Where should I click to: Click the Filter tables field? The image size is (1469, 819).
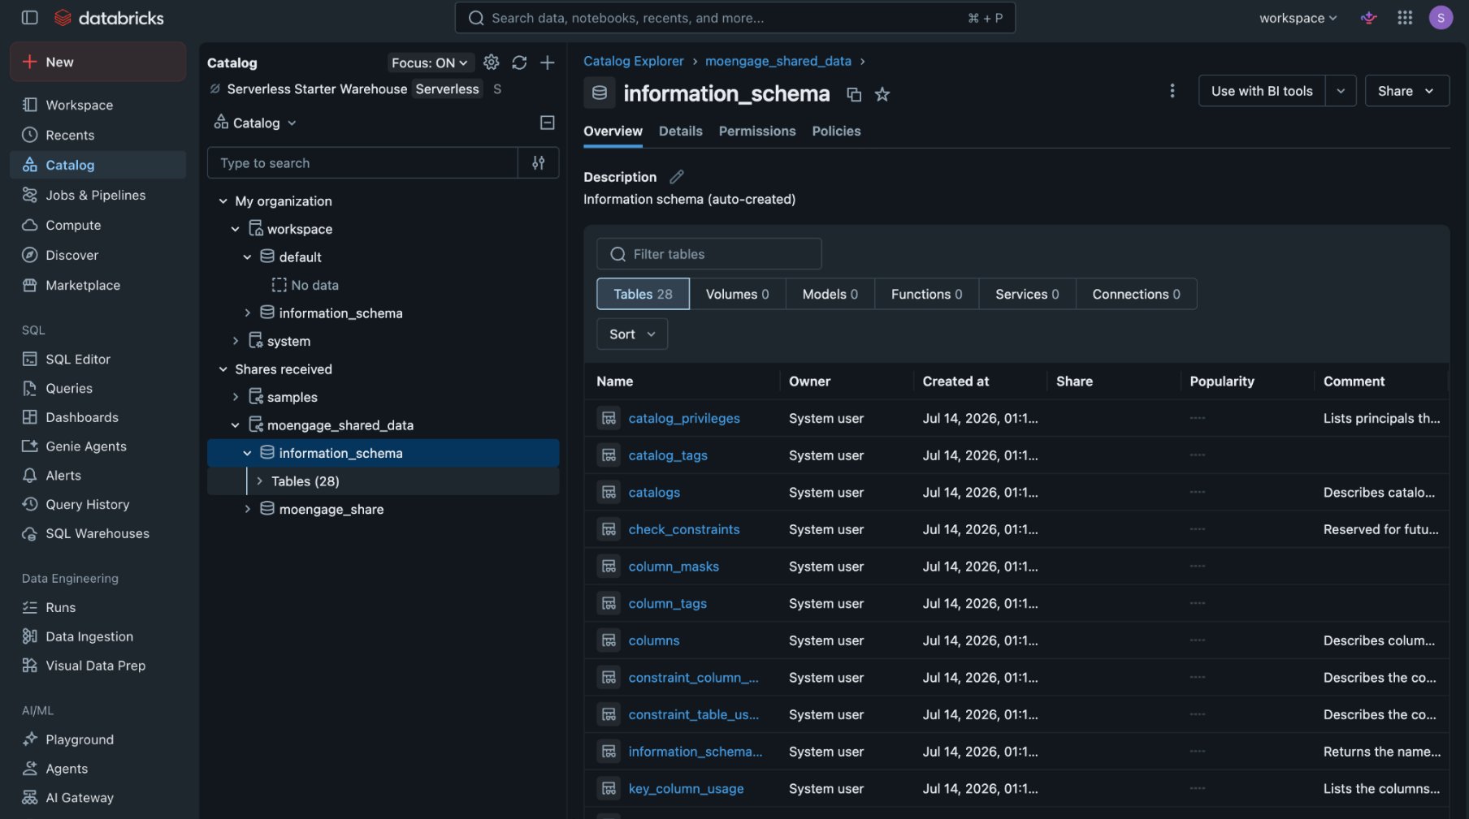708,254
